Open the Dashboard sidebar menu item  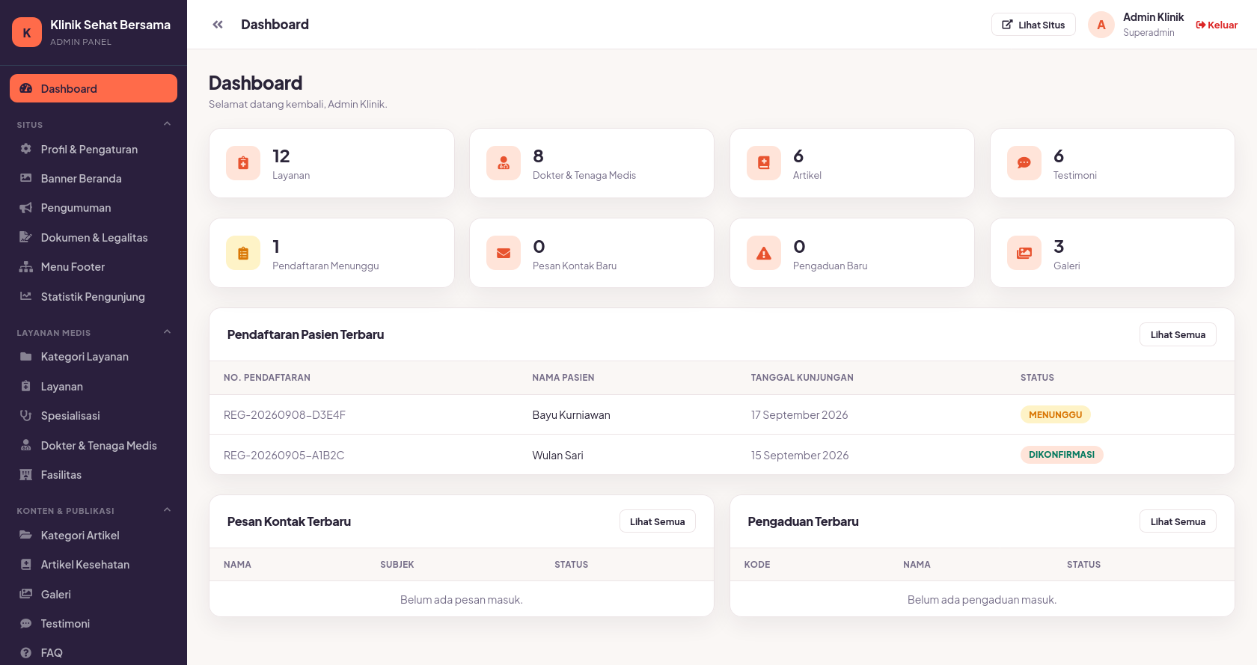pos(94,88)
